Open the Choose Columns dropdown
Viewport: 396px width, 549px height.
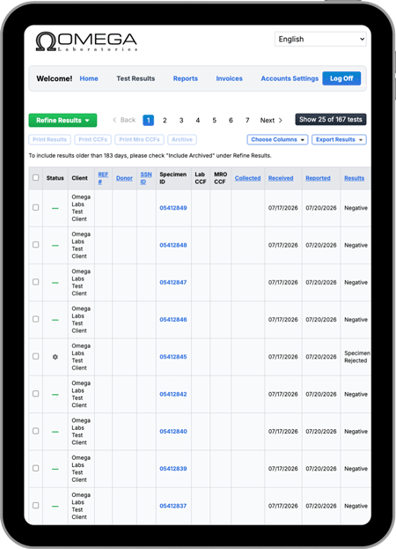277,140
